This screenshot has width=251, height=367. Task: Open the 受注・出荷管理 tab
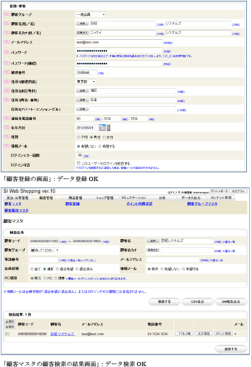(x=18, y=198)
